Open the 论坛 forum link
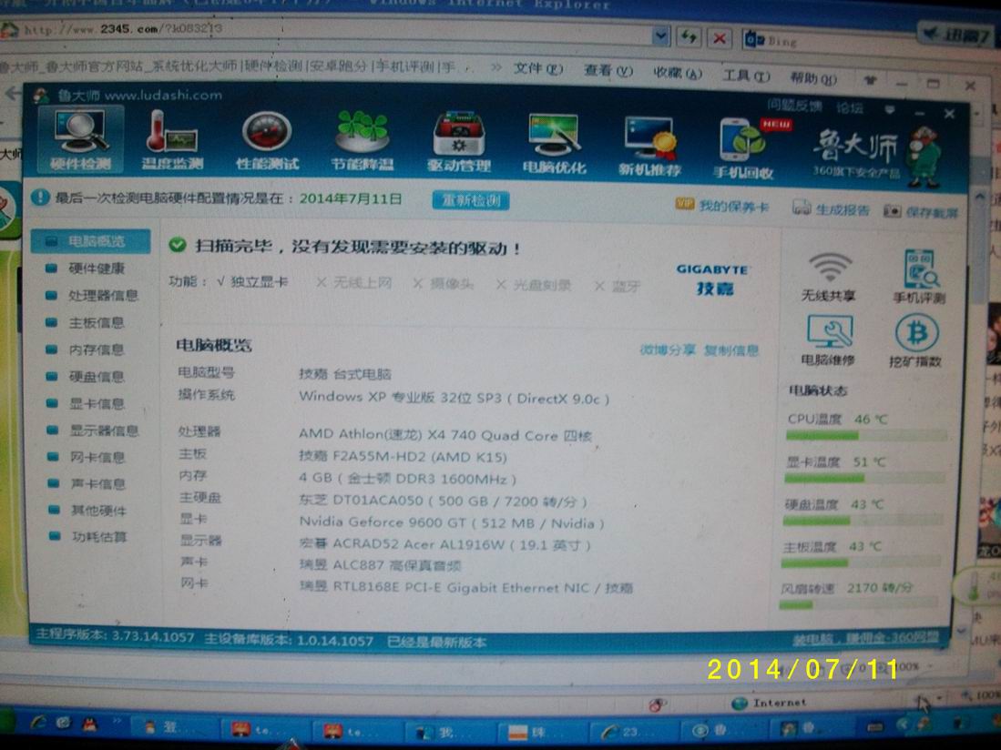The height and width of the screenshot is (750, 1001). tap(850, 108)
